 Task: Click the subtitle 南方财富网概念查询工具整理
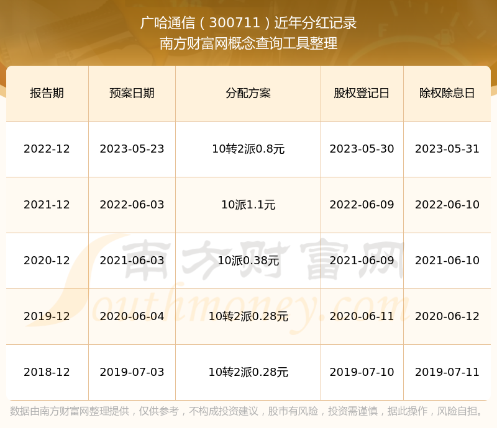pyautogui.click(x=248, y=43)
